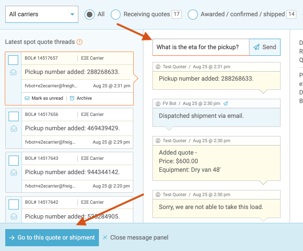This screenshot has height=251, width=303.
Task: Click the user avatar icon beside FV Bot
Action: click(158, 103)
